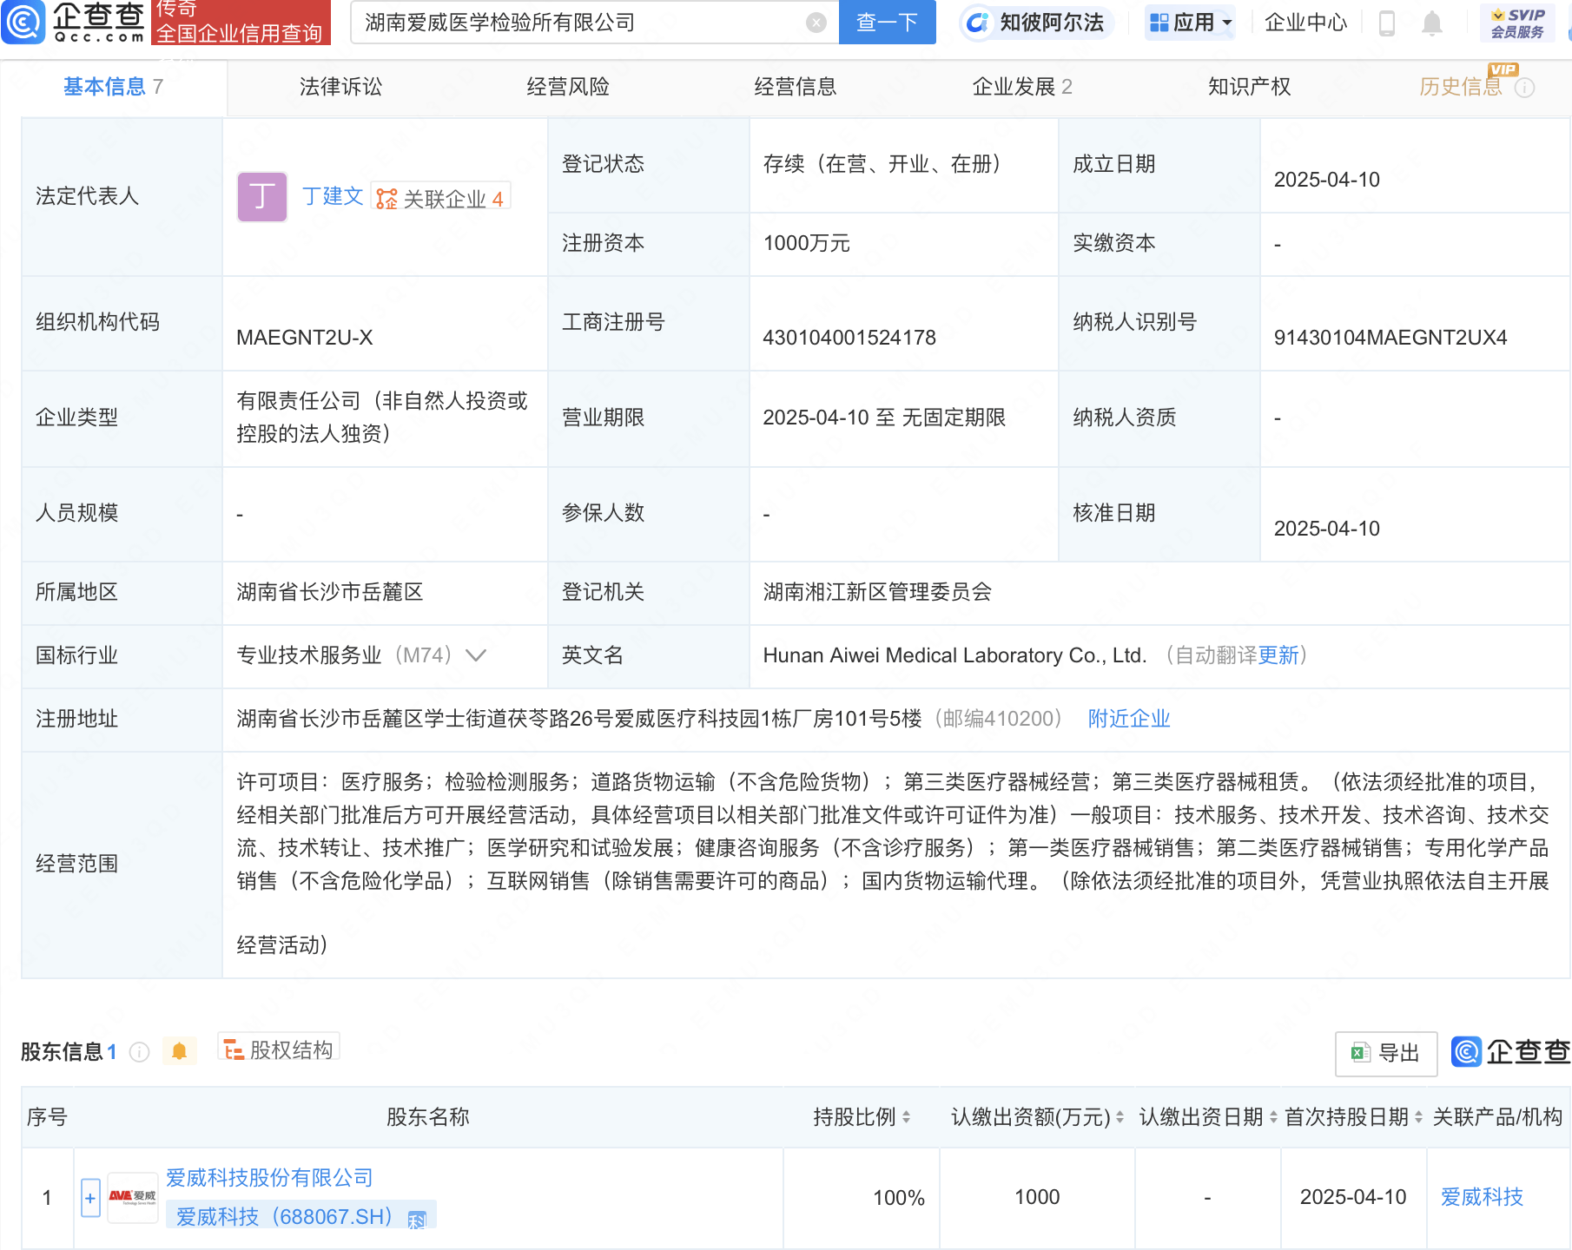
Task: Click the 全国企业信用查询 red banner
Action: 241,22
